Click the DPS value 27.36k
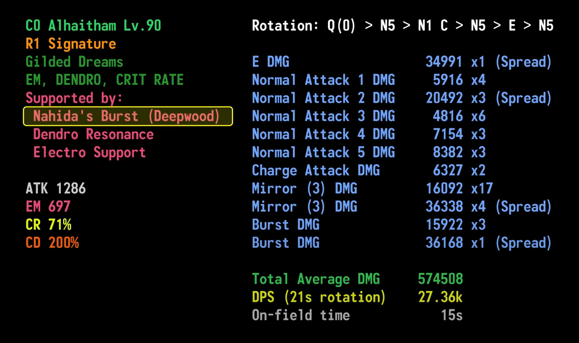Image resolution: width=579 pixels, height=343 pixels. coord(440,297)
